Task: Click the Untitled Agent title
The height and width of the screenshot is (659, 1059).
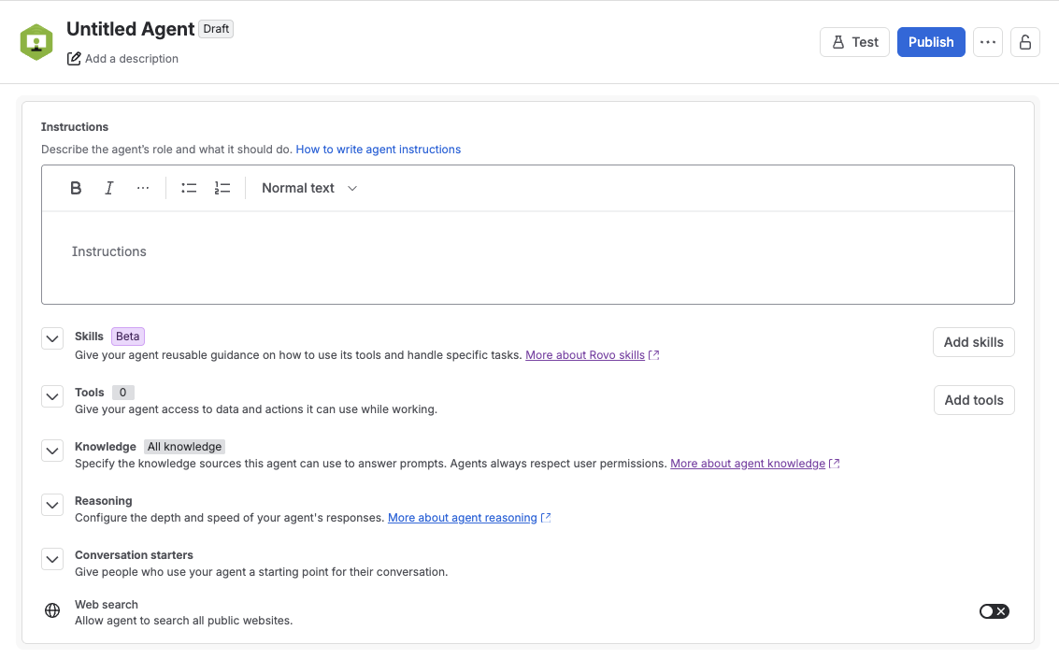Action: pos(130,29)
